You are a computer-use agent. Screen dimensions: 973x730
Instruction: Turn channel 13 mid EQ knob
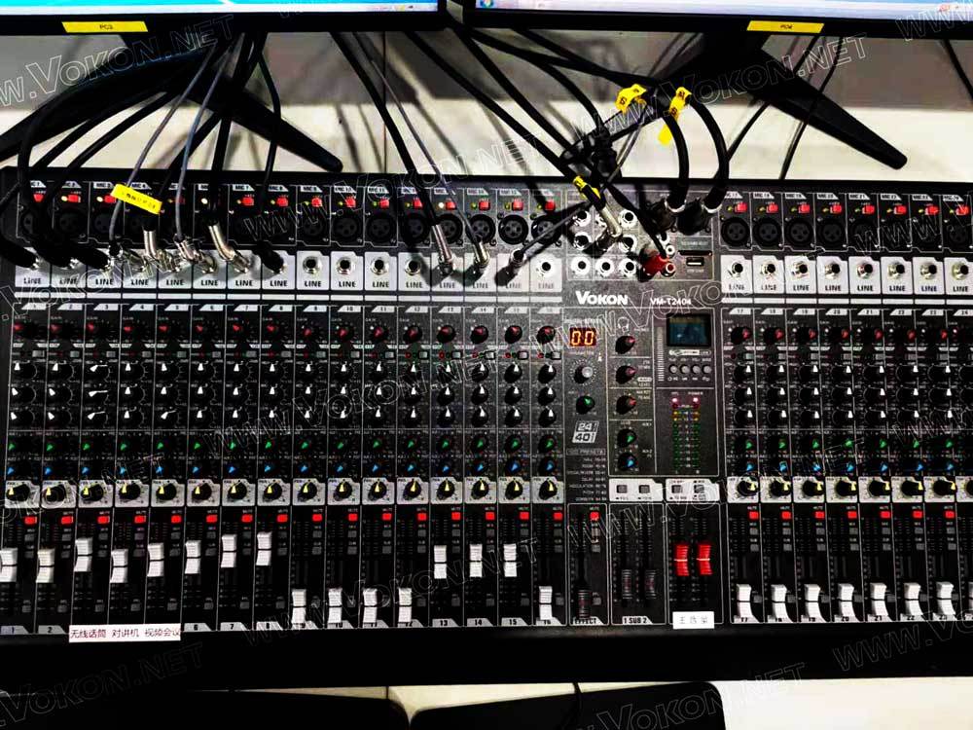click(445, 395)
